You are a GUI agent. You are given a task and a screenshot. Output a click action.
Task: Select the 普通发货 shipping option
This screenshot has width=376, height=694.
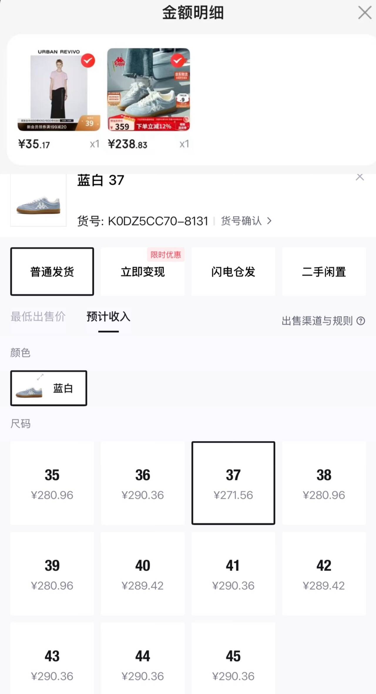tap(52, 272)
